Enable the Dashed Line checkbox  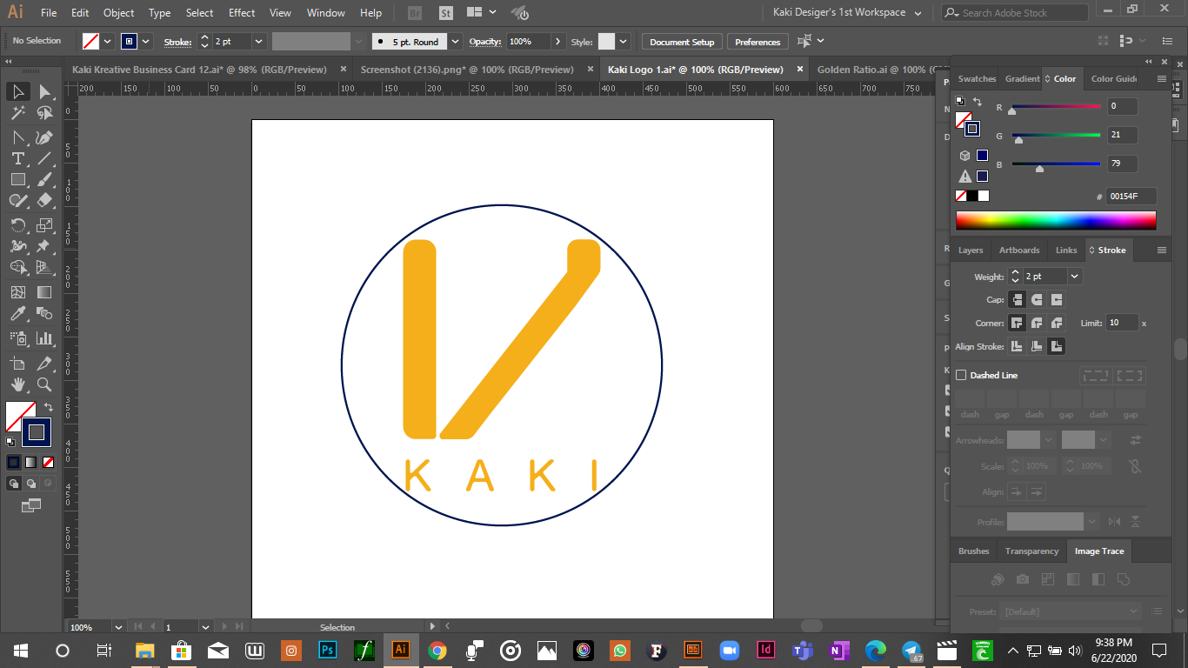coord(961,375)
